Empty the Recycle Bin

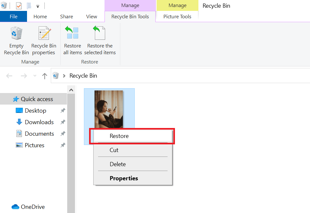tap(16, 41)
